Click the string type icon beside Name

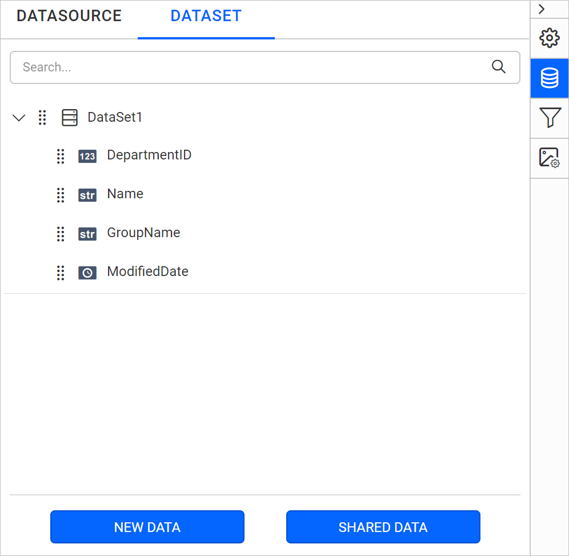click(x=87, y=195)
